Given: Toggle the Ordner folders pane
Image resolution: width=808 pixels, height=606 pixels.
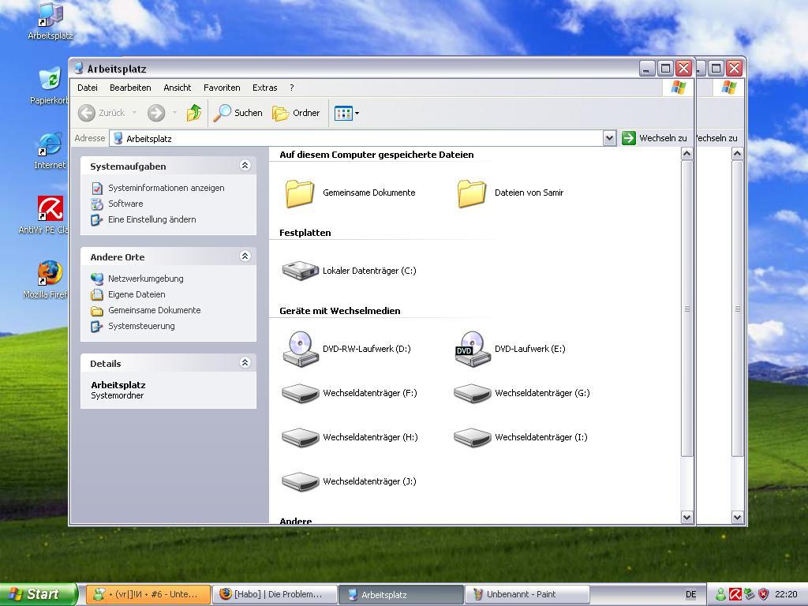Looking at the screenshot, I should 296,113.
